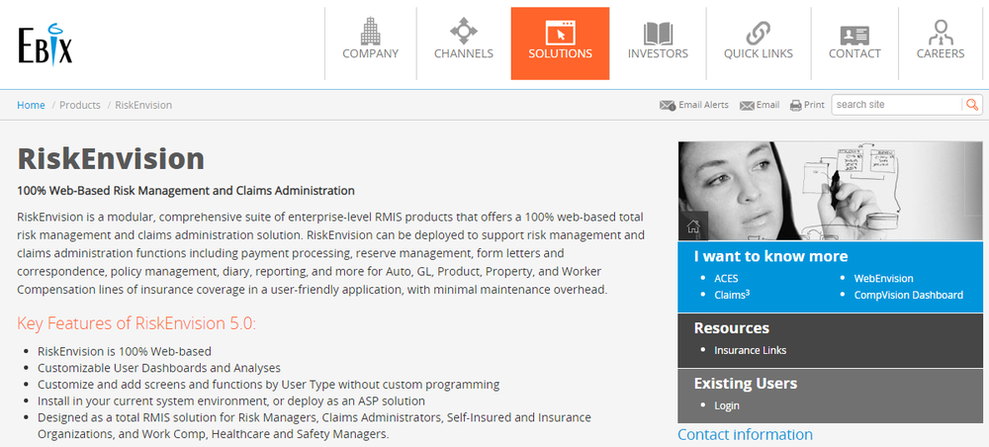The height and width of the screenshot is (447, 989).
Task: Open the INVESTORS menu
Action: (x=658, y=53)
